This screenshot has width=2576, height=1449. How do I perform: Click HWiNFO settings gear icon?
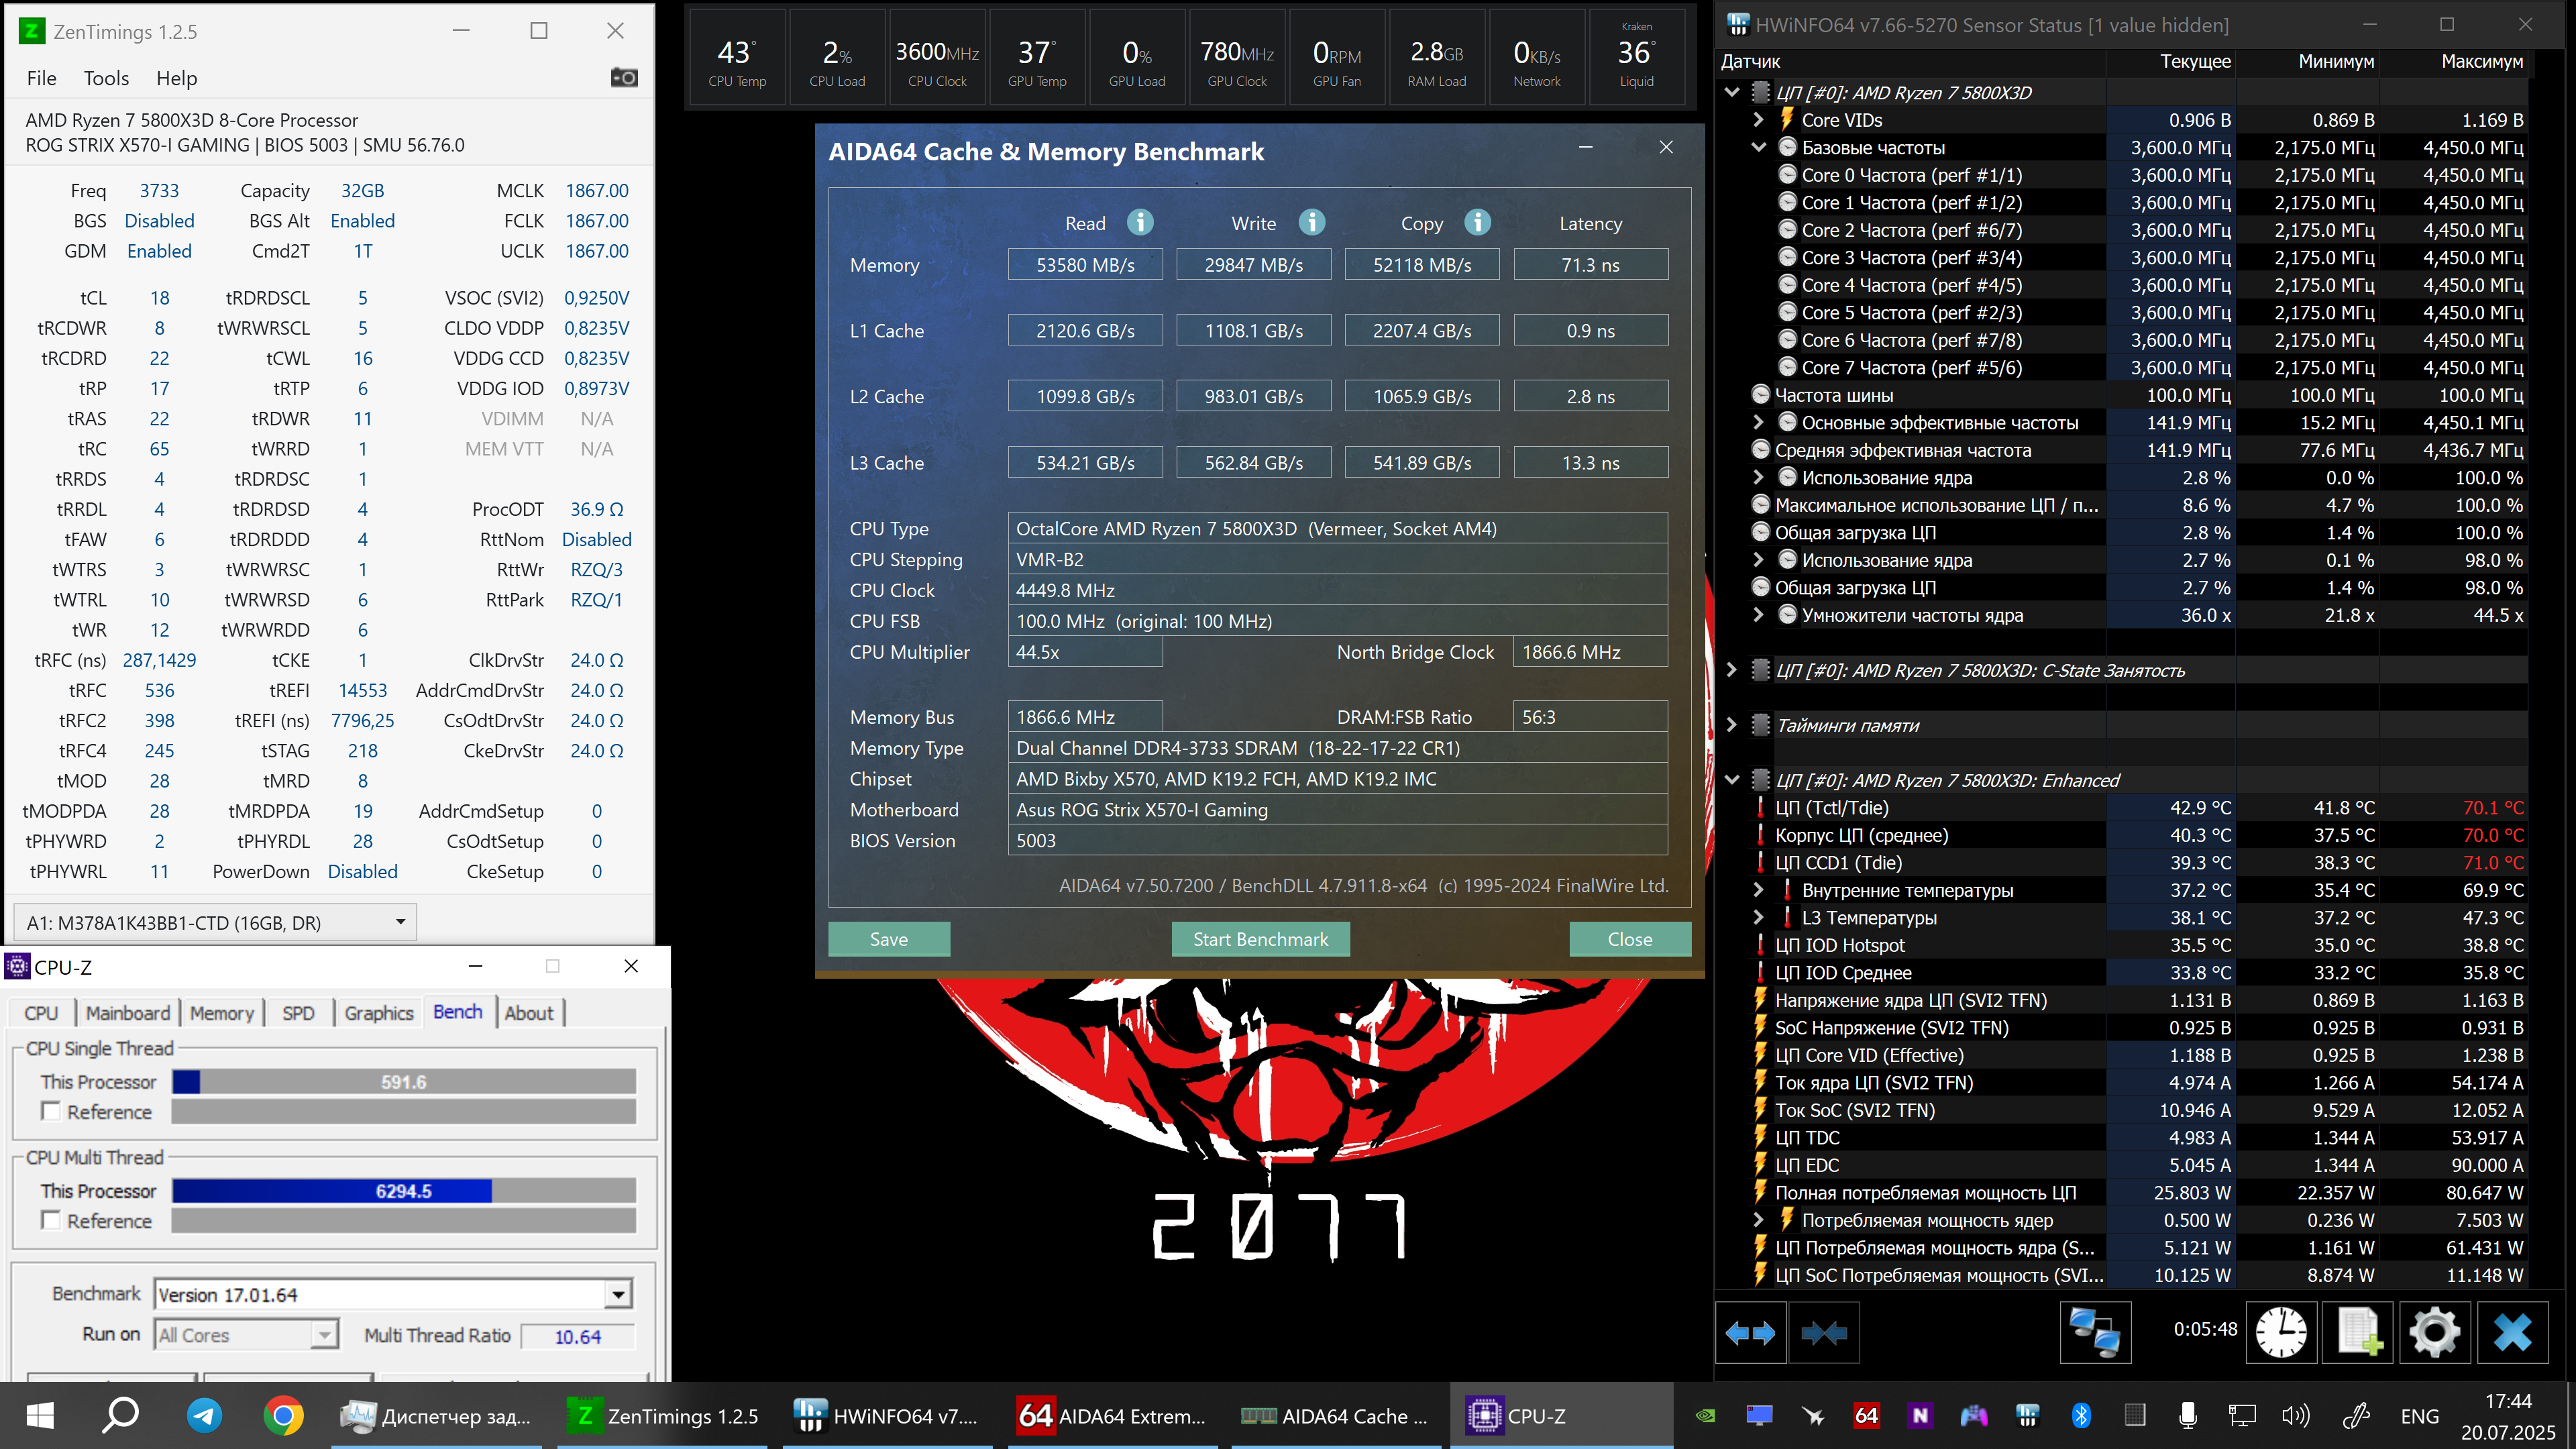point(2434,1332)
